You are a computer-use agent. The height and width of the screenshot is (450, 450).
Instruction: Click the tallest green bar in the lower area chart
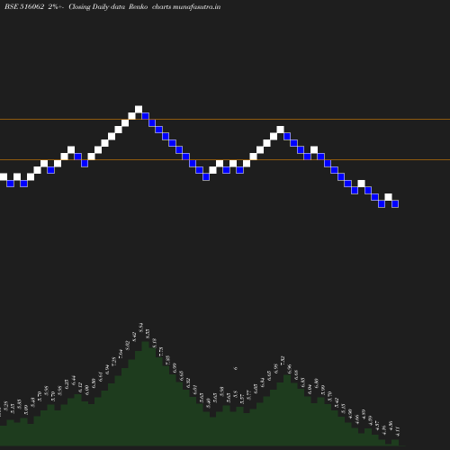coord(146,393)
